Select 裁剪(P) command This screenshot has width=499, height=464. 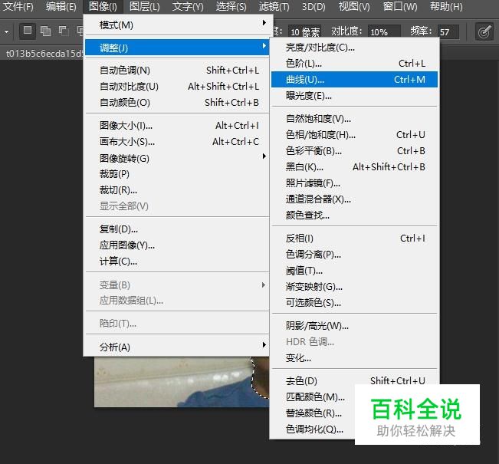tap(177, 174)
